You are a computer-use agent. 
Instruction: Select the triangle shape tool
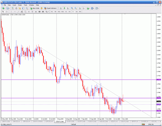coord(36,12)
